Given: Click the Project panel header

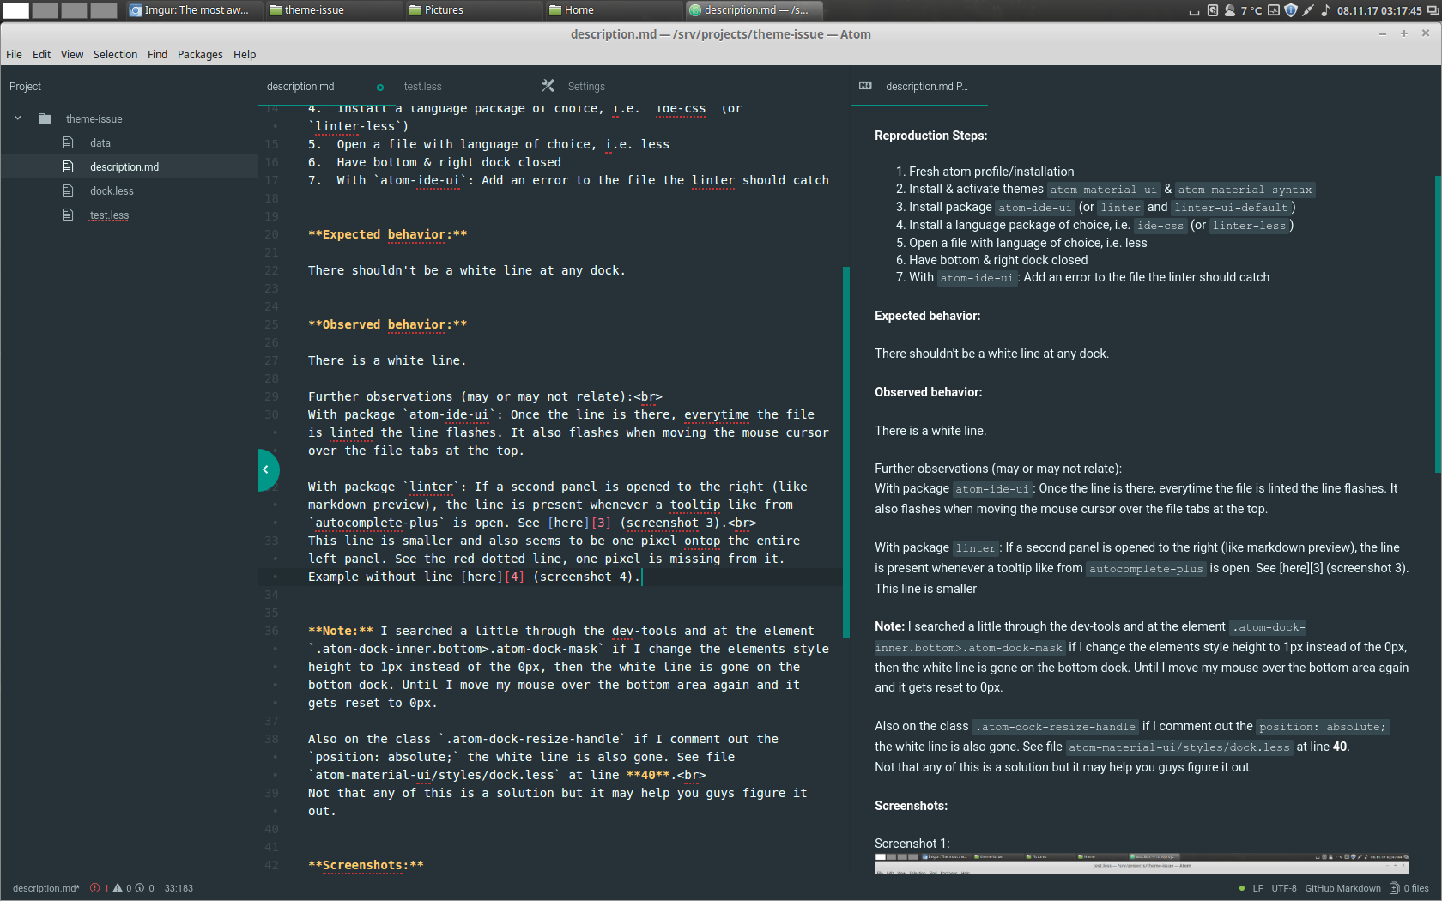Looking at the screenshot, I should (x=25, y=87).
